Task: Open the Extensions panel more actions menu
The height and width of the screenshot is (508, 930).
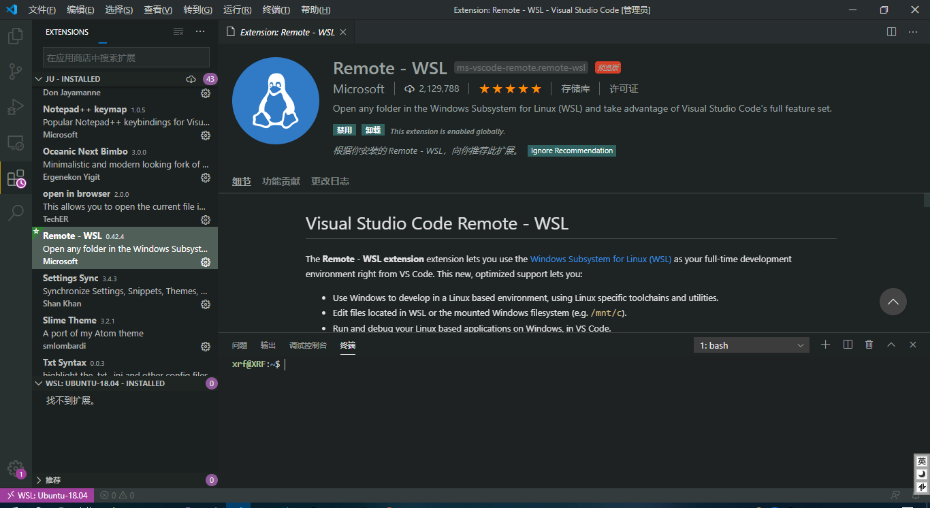Action: click(200, 32)
